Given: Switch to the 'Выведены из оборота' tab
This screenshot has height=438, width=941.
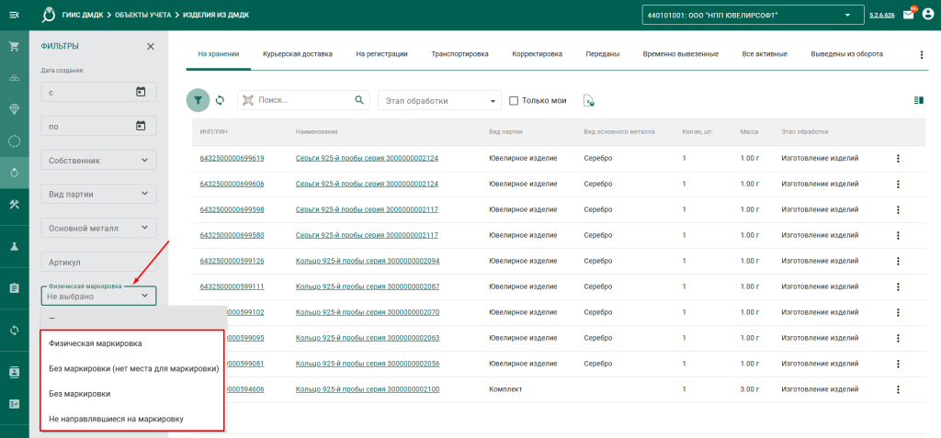Looking at the screenshot, I should click(x=846, y=54).
